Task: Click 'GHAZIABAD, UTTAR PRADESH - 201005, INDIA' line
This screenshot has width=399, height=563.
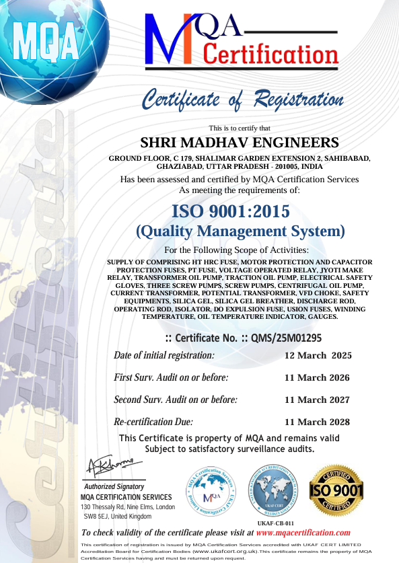Action: 240,166
